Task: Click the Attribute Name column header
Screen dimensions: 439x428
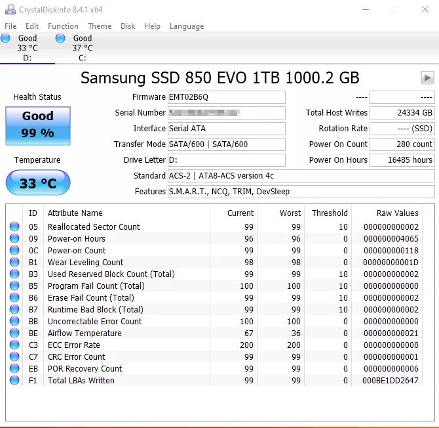Action: pyautogui.click(x=127, y=213)
